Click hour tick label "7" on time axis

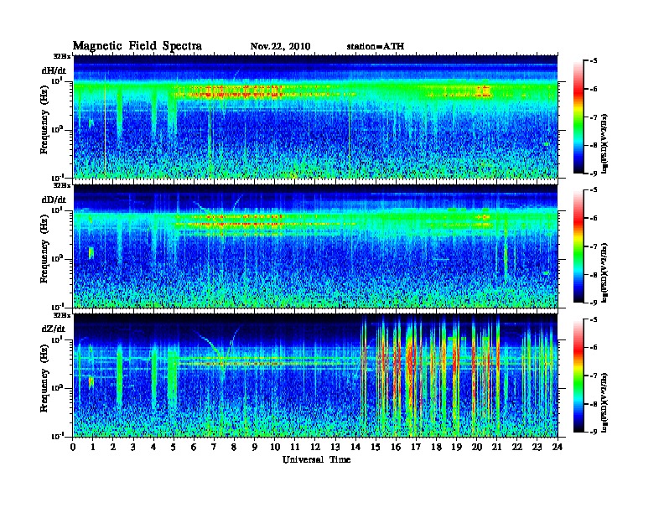(214, 447)
